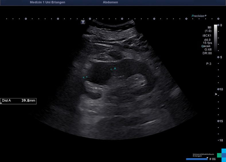226x162 pixels.
Task: Click the Abdomen preset title
Action: click(x=110, y=2)
